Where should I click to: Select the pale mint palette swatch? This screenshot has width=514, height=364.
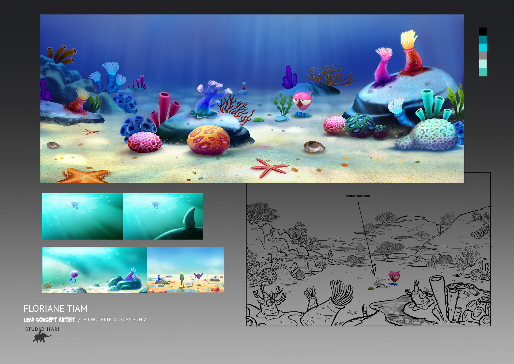(x=482, y=64)
